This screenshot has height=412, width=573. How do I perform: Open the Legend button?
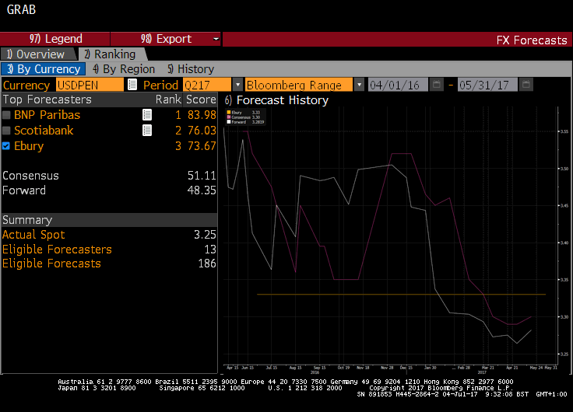(x=55, y=39)
